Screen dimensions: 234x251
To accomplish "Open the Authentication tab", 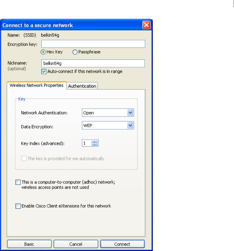I will click(82, 86).
